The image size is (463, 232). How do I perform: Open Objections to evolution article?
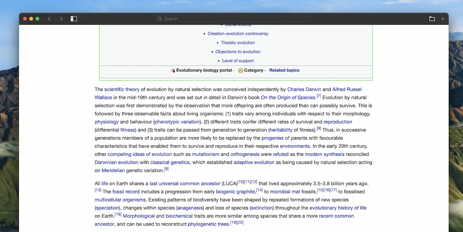pyautogui.click(x=238, y=52)
